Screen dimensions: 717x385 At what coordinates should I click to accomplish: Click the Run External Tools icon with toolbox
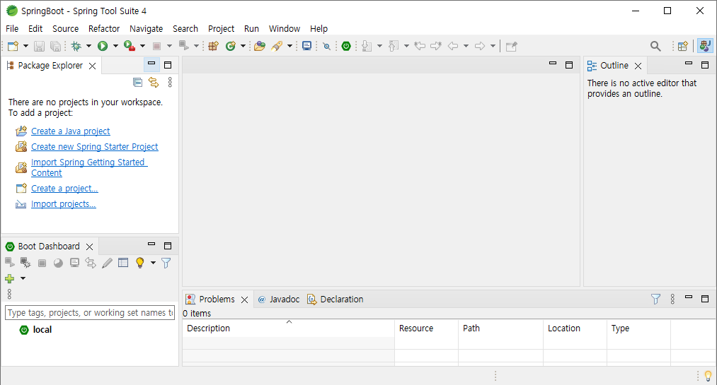(x=130, y=46)
